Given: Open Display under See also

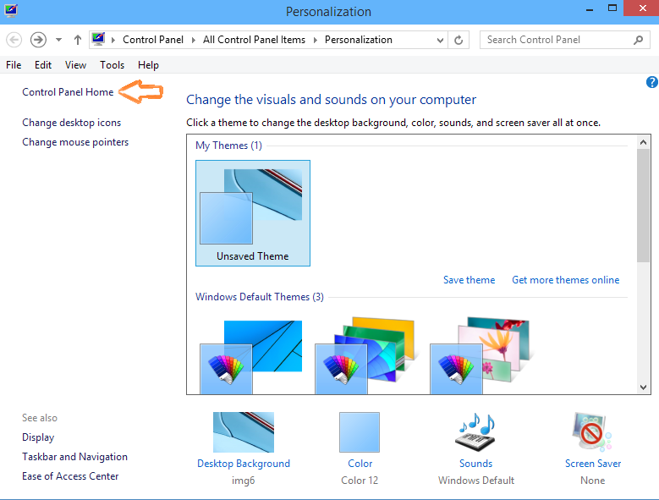Looking at the screenshot, I should click(38, 437).
